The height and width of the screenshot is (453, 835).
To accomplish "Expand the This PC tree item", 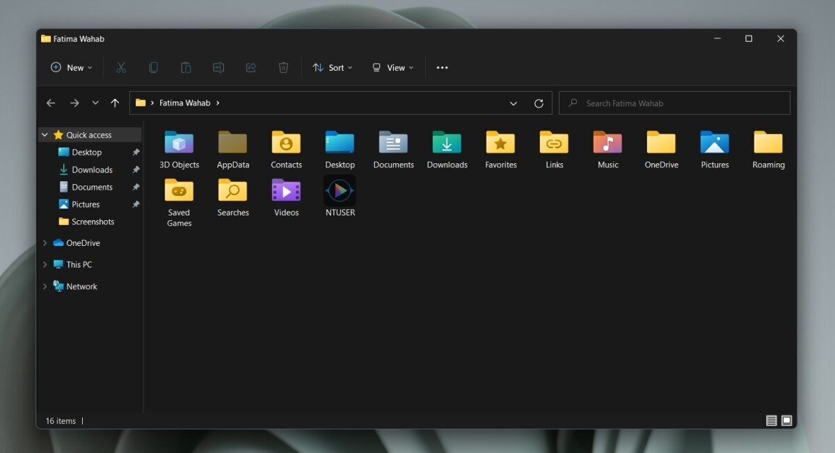I will pos(45,265).
